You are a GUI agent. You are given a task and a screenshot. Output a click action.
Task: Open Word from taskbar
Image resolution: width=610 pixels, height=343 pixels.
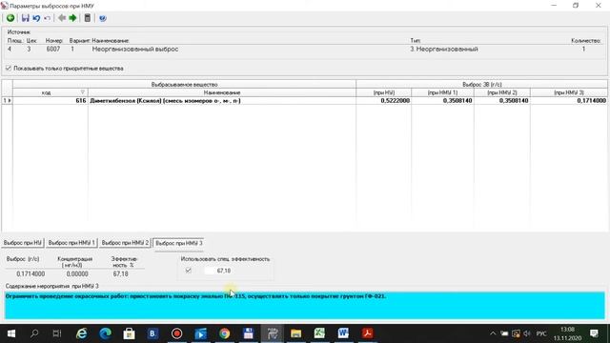point(343,333)
